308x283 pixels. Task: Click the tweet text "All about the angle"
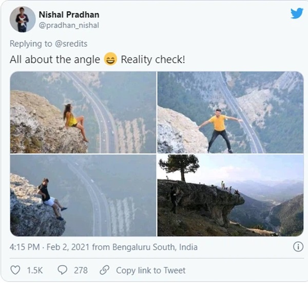pos(55,60)
